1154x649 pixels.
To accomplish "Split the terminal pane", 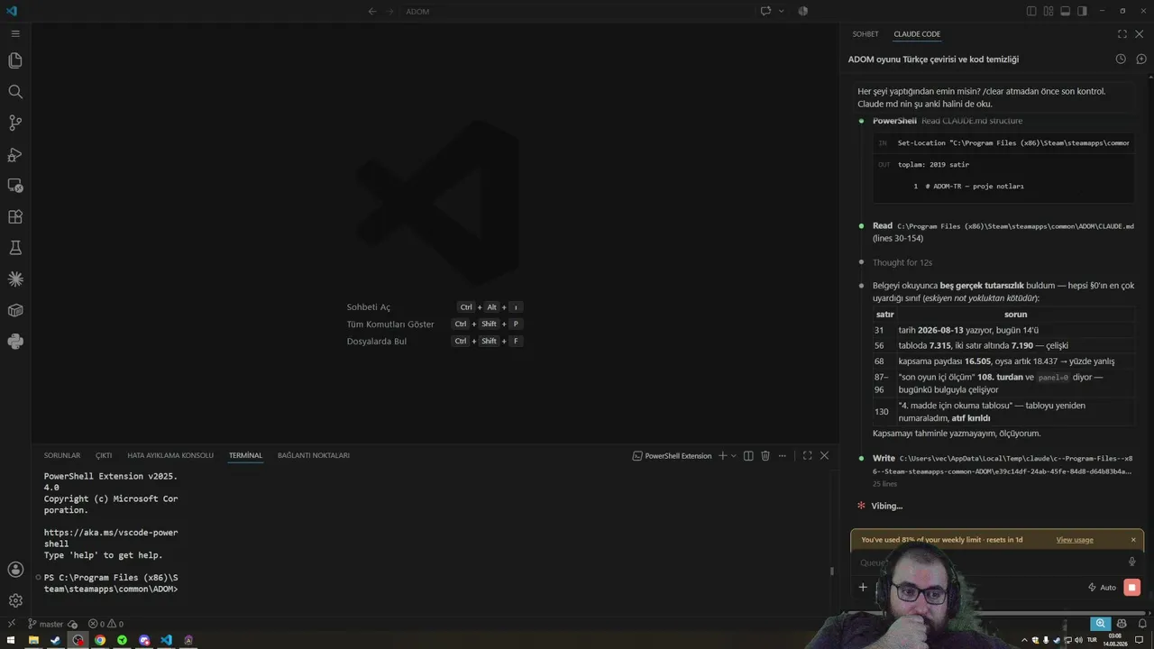I will [748, 456].
